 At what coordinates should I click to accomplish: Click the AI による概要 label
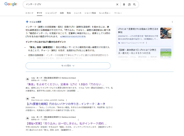coord(35,22)
